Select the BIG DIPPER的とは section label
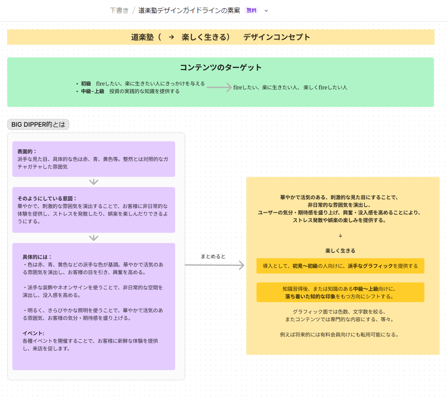The width and height of the screenshot is (448, 396). [38, 124]
